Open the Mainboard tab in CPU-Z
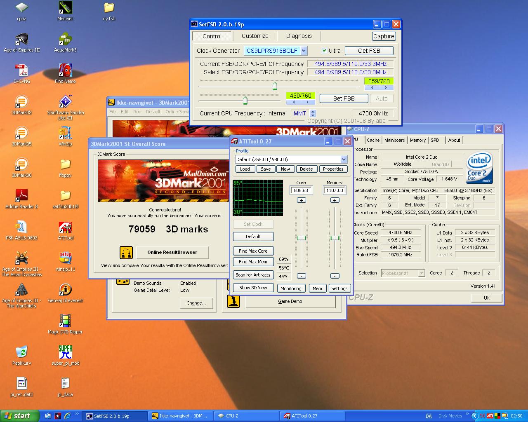528x422 pixels. click(395, 140)
